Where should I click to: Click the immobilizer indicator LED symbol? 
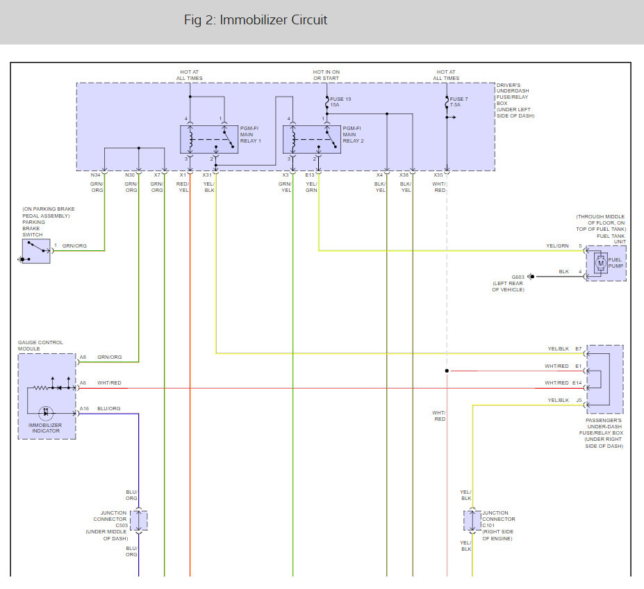tap(46, 412)
